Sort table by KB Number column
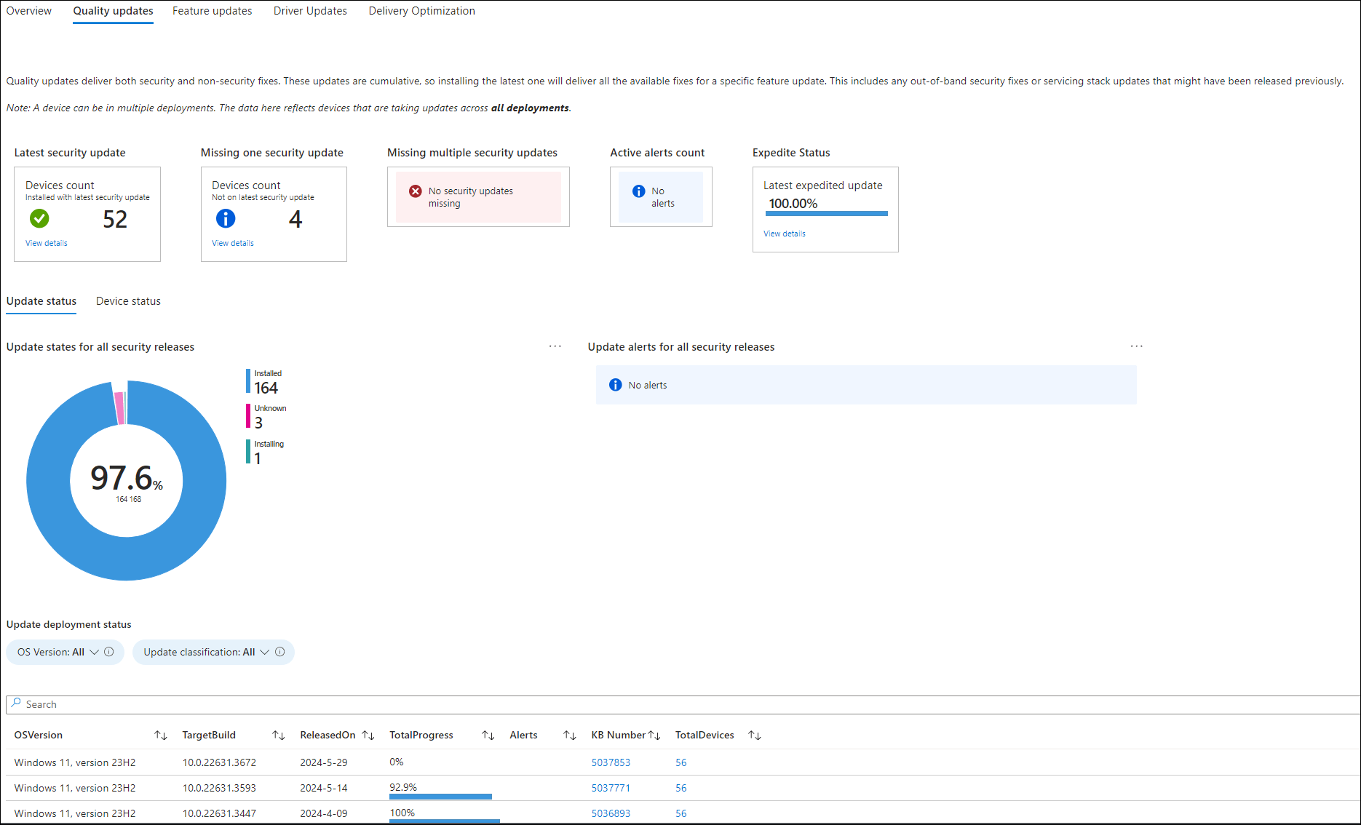The width and height of the screenshot is (1361, 825). click(654, 736)
